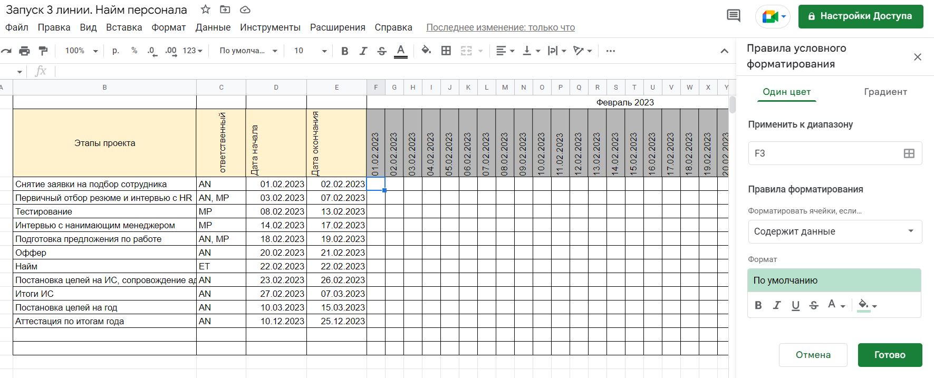Format as currency (р.)

115,51
